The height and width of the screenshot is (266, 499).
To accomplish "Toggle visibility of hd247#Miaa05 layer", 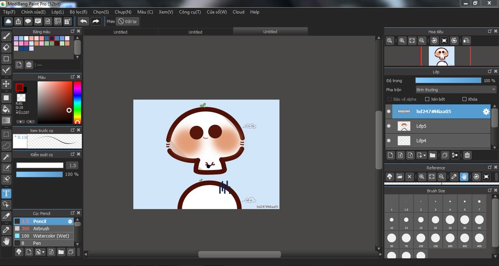I will coord(388,112).
